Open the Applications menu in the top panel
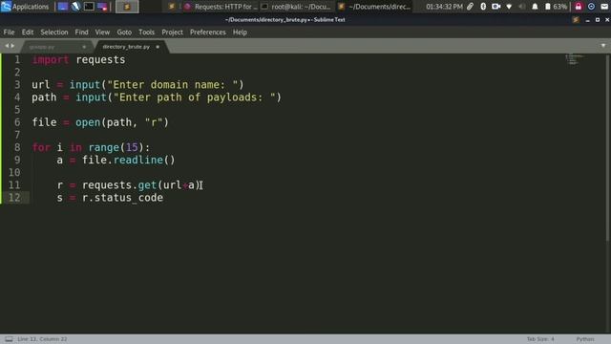Screen dimensions: 611x344 25,7
